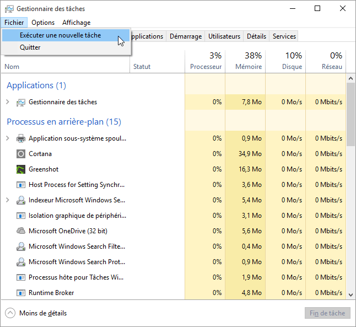The image size is (356, 327).
Task: Click the Runtime Broker icon
Action: click(x=21, y=293)
